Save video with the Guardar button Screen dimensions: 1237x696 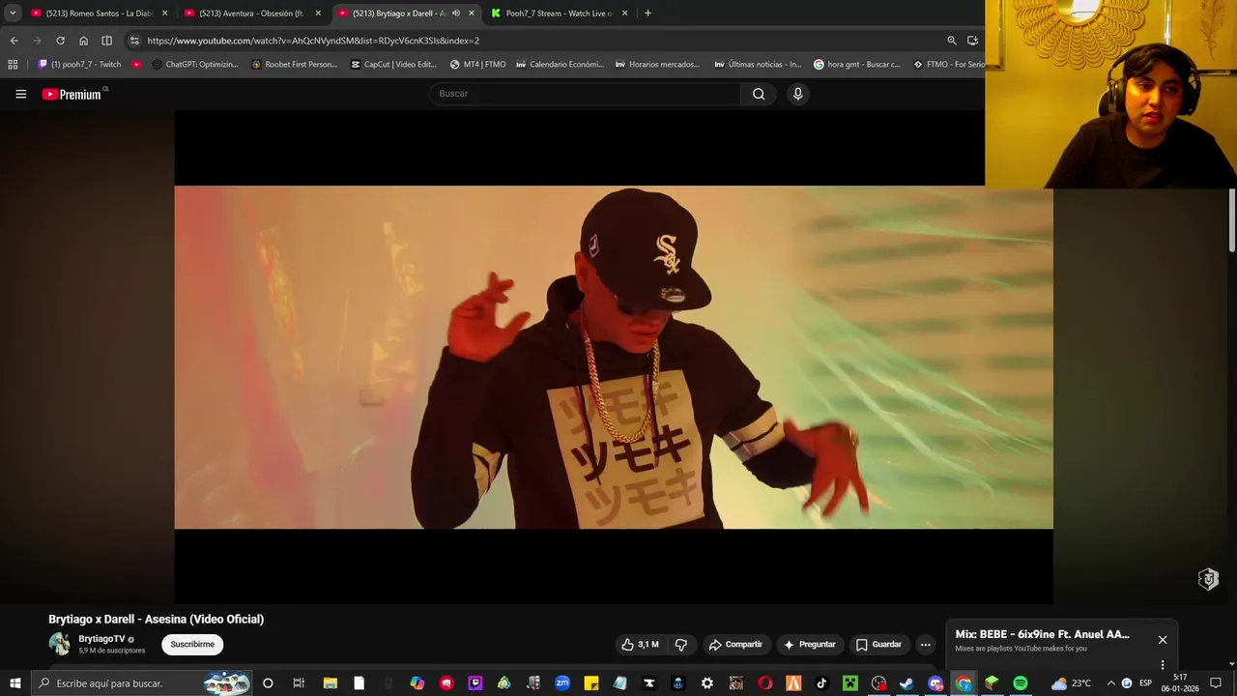tap(878, 645)
